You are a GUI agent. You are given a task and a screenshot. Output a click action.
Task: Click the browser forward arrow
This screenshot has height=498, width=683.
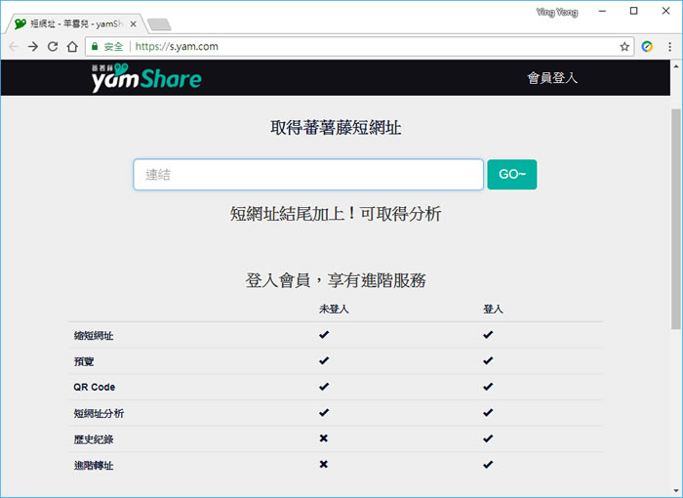coord(32,46)
